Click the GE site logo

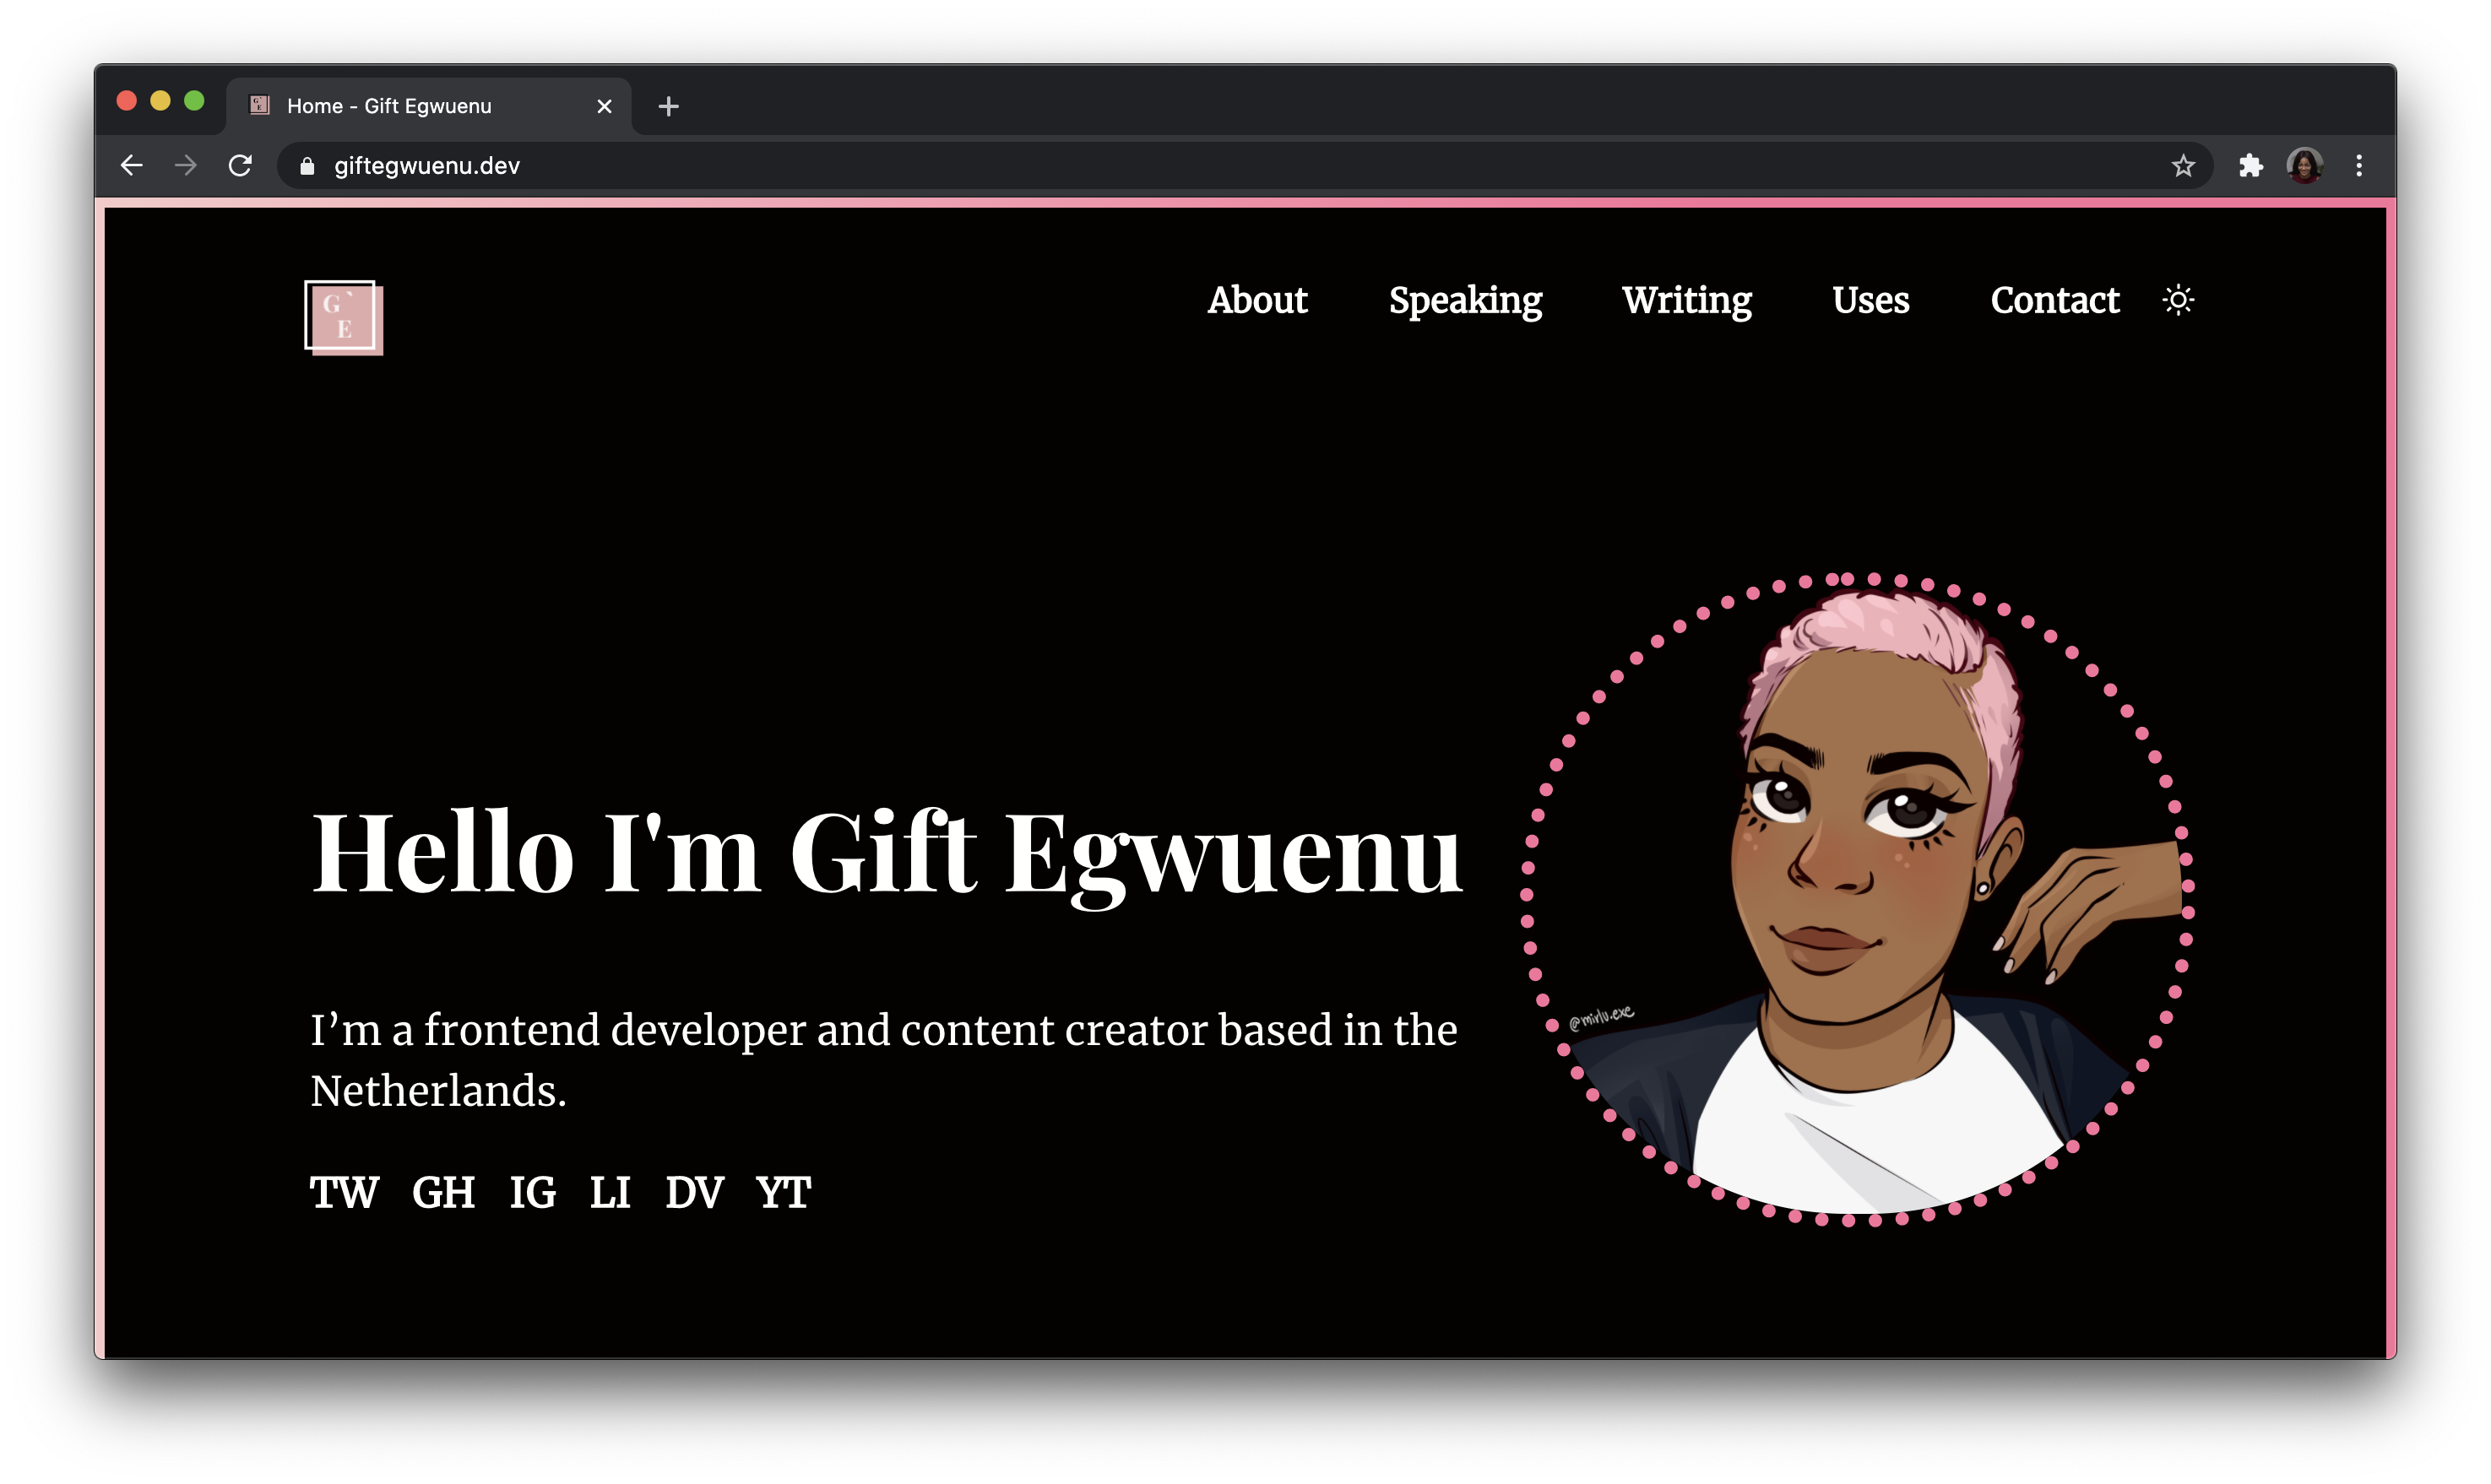tap(343, 317)
